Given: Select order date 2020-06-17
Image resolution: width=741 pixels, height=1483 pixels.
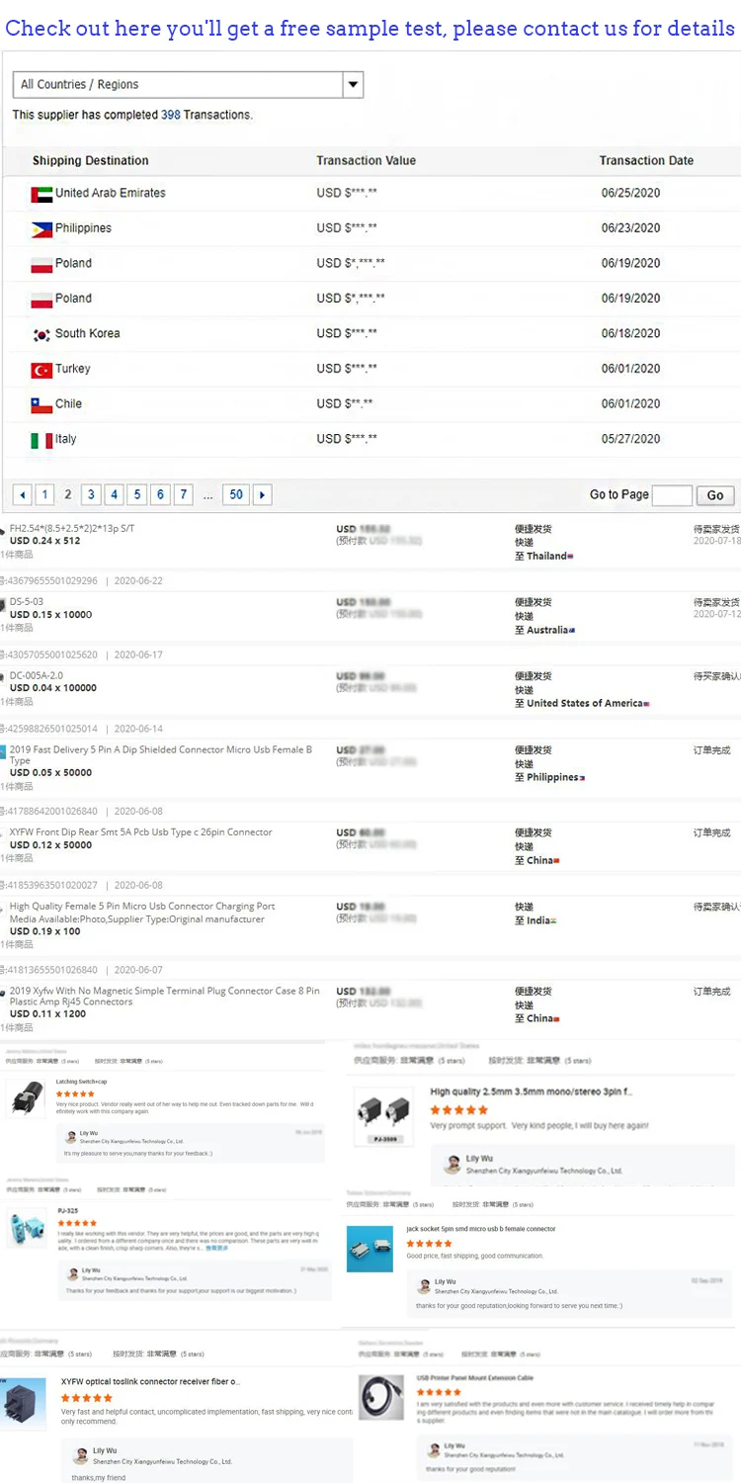Looking at the screenshot, I should [x=138, y=654].
